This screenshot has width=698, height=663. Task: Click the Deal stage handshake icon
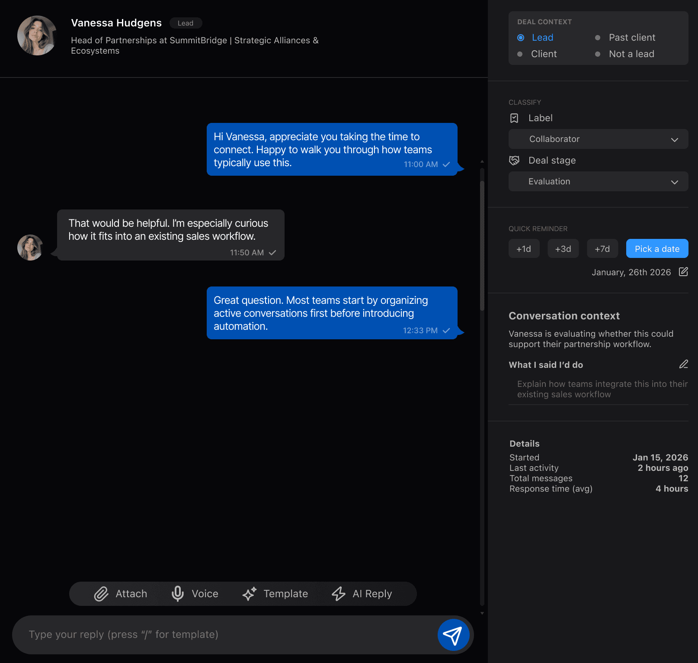click(x=514, y=161)
